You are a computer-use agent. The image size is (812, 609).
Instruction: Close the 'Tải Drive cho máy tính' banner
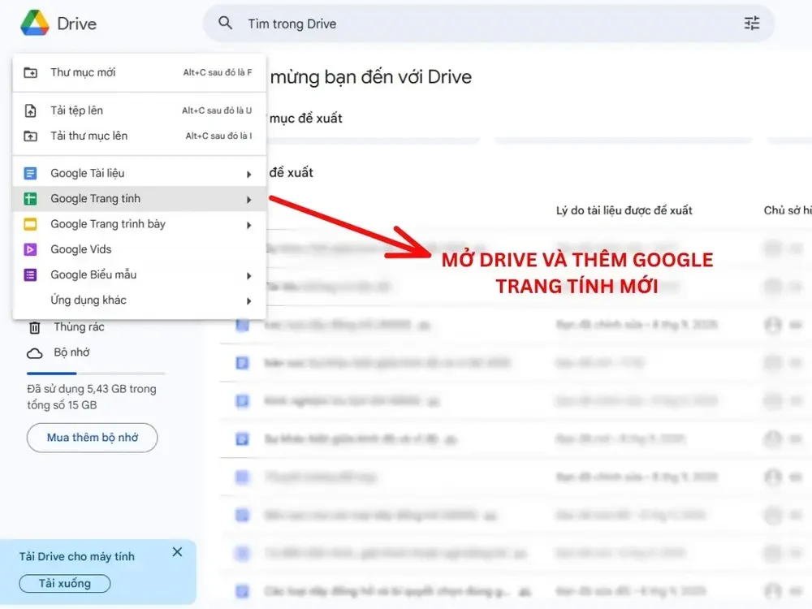point(177,552)
